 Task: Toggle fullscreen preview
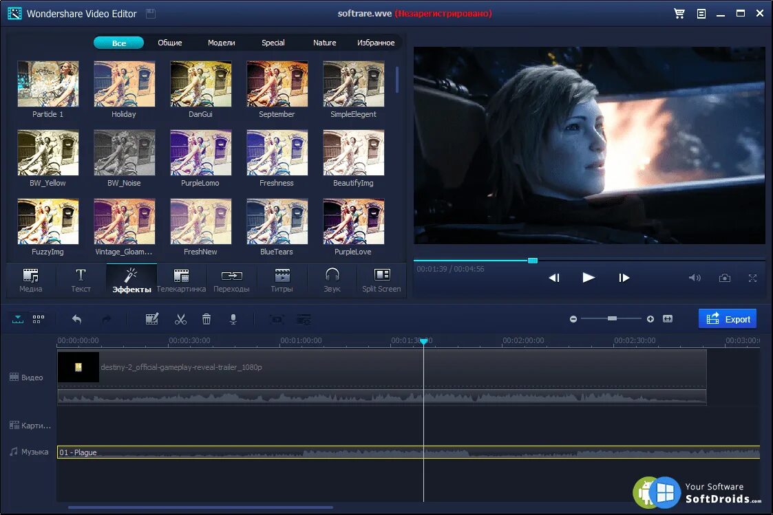752,278
